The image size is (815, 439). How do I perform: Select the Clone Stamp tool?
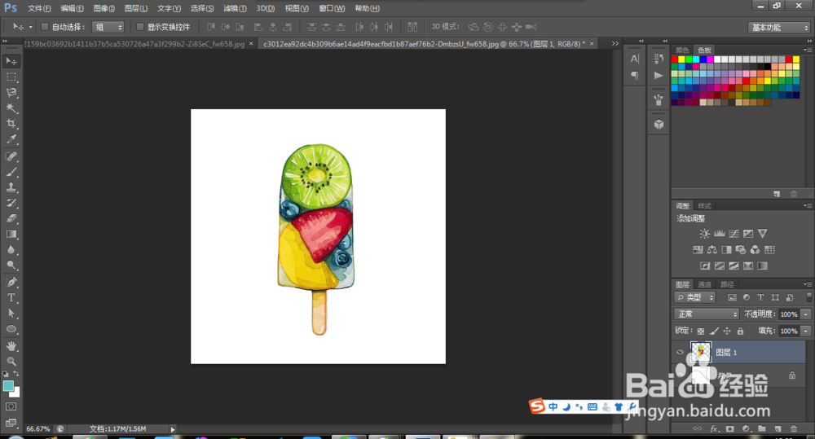pyautogui.click(x=11, y=187)
